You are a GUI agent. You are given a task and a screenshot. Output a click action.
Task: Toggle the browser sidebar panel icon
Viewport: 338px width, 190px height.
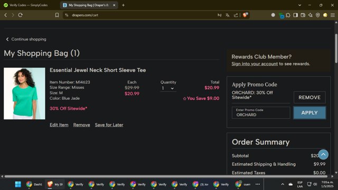(295, 15)
